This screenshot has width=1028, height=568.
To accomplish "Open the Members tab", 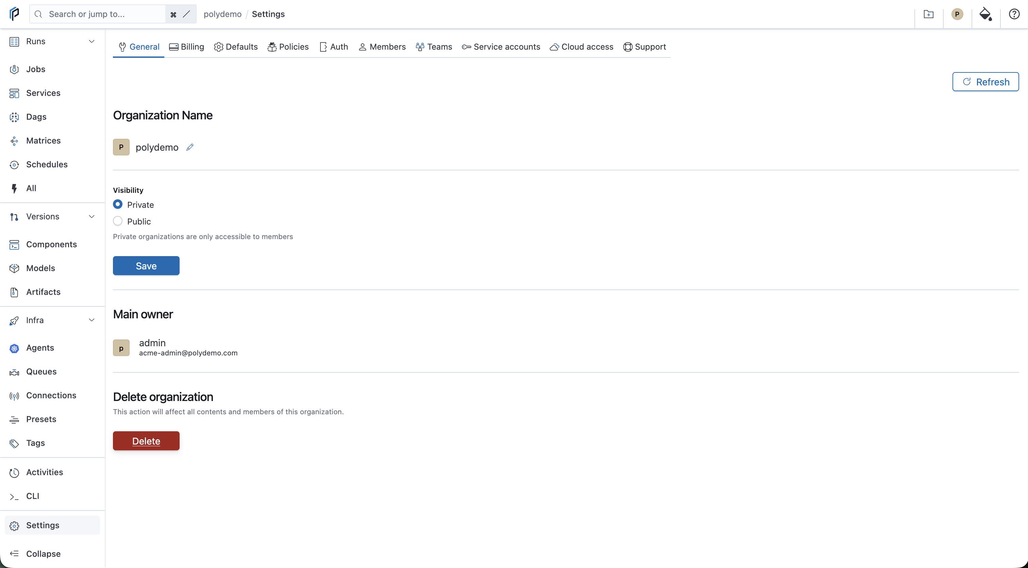I will tap(382, 47).
